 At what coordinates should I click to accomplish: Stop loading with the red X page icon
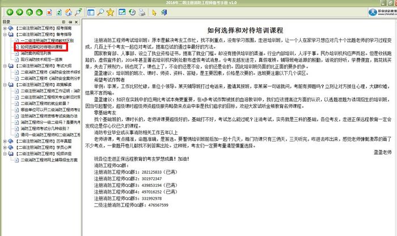click(x=49, y=12)
